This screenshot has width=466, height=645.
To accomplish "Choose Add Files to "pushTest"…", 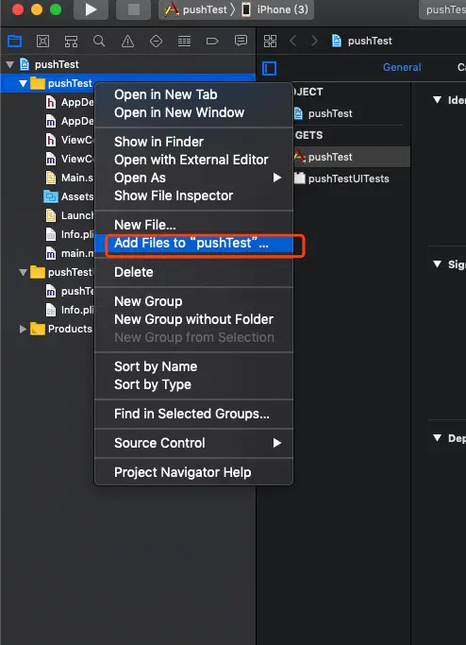I will [x=193, y=243].
